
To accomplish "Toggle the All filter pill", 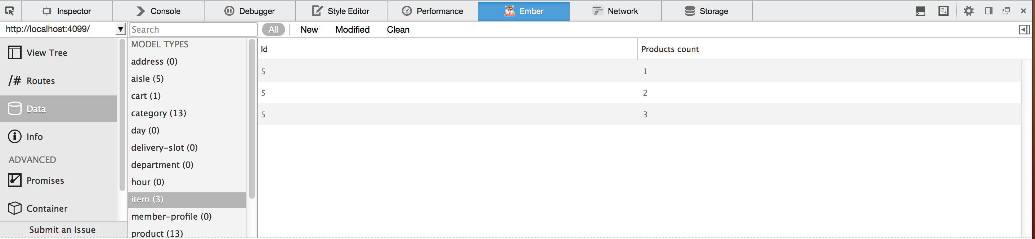I will pos(273,30).
